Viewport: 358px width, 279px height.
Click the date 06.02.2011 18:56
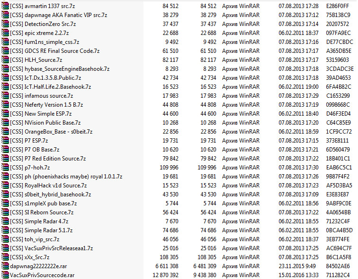(298, 203)
